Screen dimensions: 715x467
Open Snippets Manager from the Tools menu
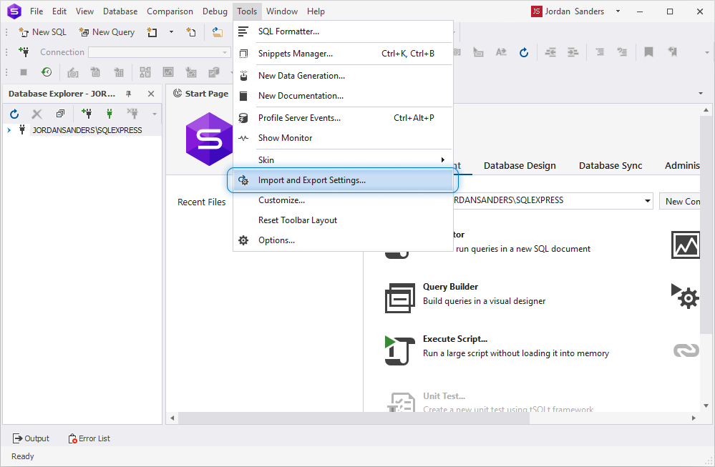click(x=343, y=54)
